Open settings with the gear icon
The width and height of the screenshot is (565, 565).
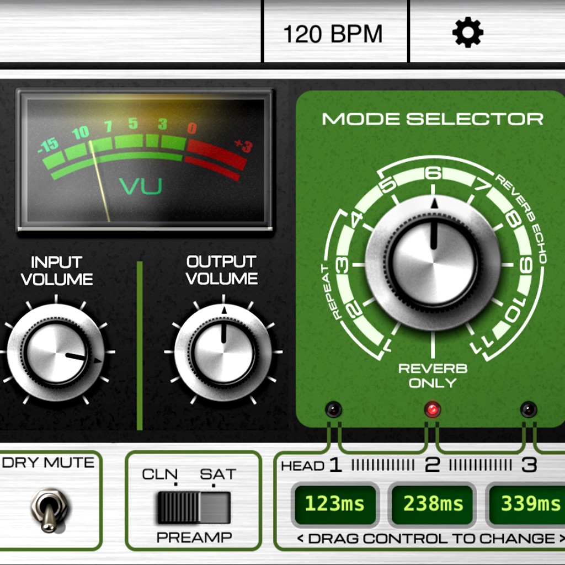pyautogui.click(x=468, y=33)
